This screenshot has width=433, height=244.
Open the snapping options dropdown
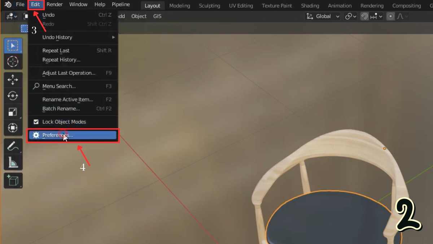point(376,16)
